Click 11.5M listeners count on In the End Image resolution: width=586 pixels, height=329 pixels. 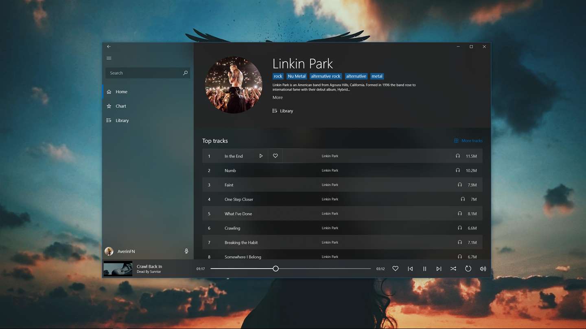point(471,156)
